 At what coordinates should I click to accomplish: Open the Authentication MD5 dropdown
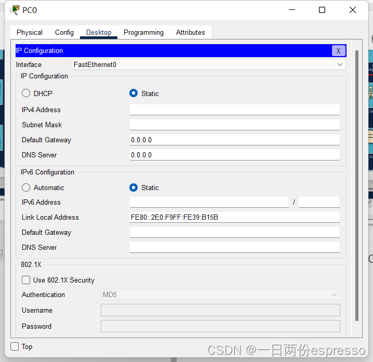click(220, 294)
